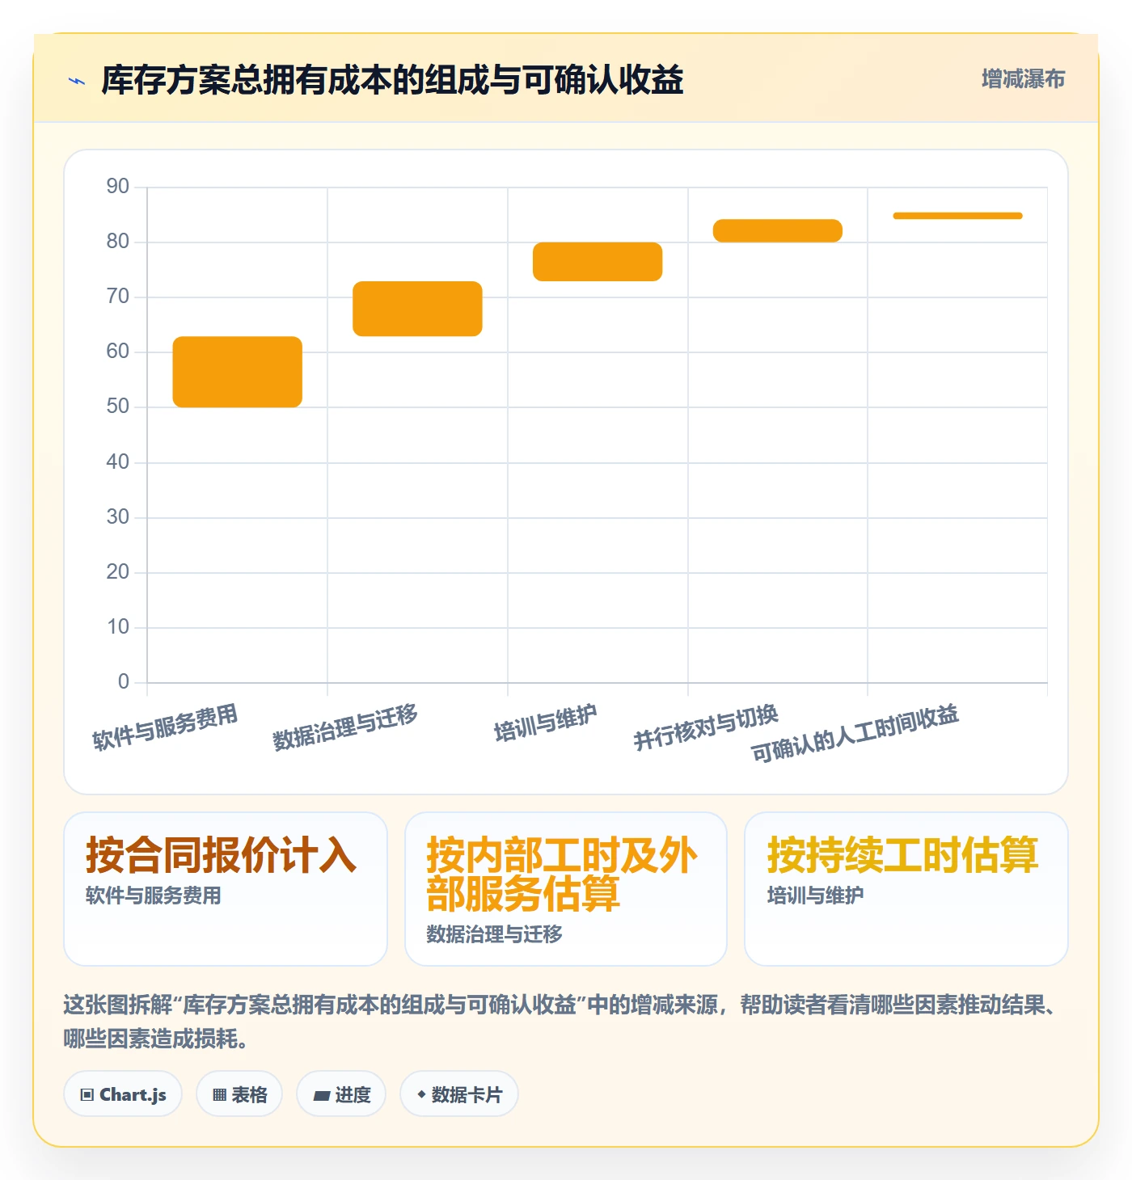This screenshot has width=1132, height=1180.
Task: Open the 按合同报价计入 data card
Action: 226,889
